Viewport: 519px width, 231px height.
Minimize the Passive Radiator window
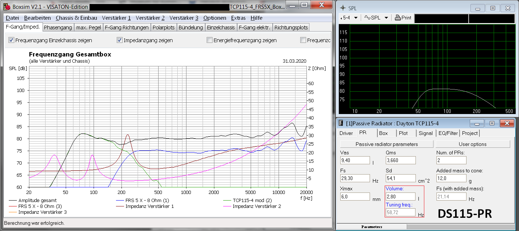coord(477,123)
